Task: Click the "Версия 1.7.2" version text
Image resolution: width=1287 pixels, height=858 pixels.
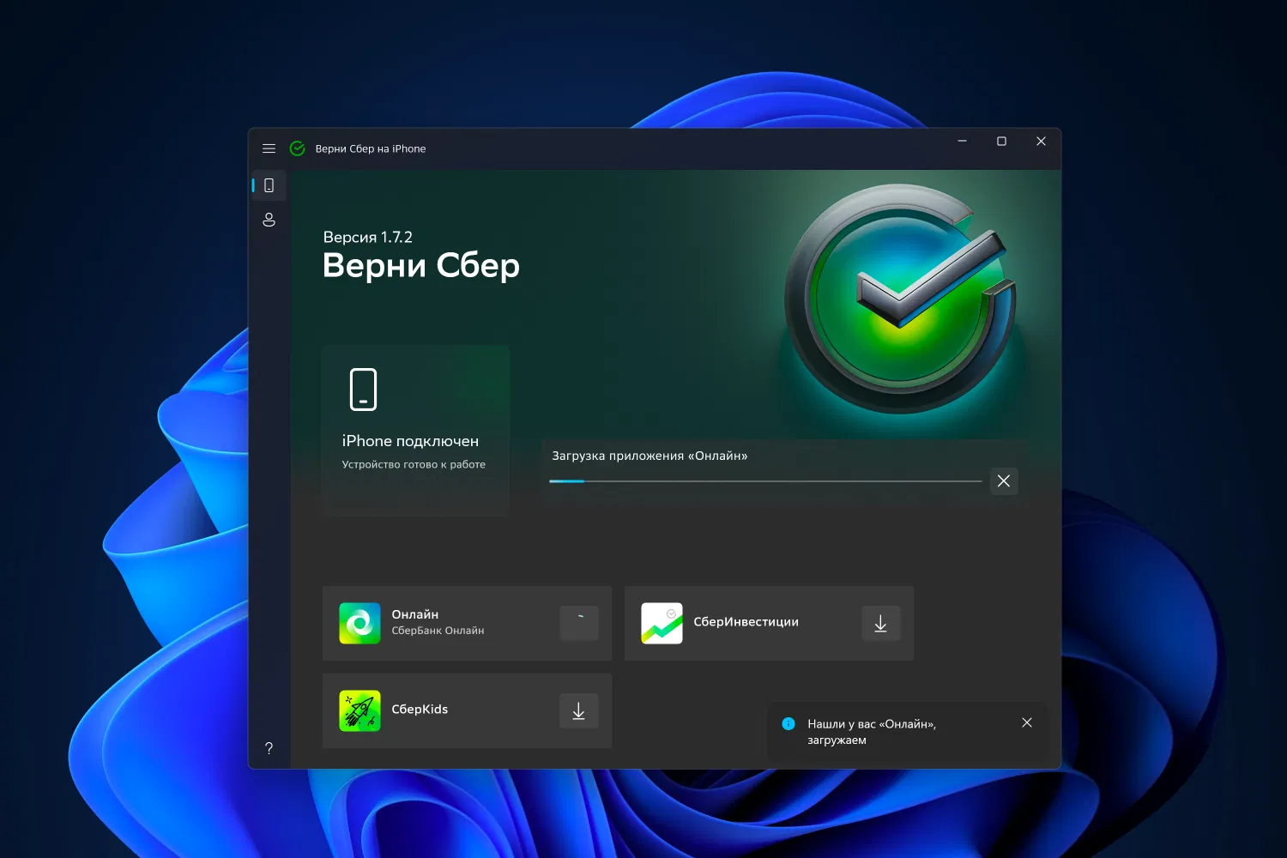Action: coord(368,238)
